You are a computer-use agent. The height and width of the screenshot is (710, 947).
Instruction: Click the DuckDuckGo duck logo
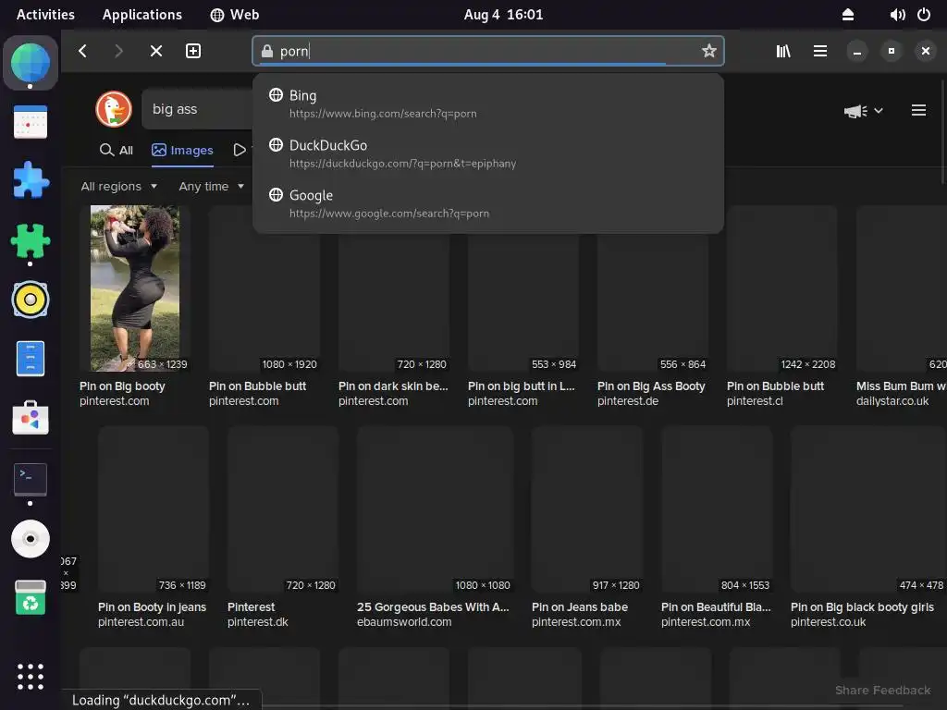(x=114, y=109)
